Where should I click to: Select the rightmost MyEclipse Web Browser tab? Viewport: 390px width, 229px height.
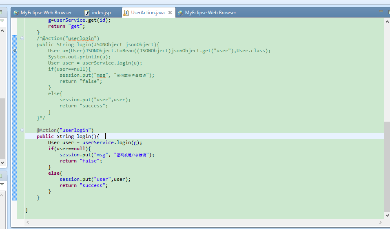click(210, 13)
